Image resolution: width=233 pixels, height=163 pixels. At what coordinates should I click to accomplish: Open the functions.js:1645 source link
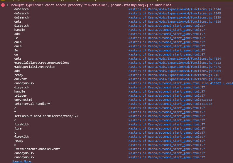pyautogui.click(x=175, y=14)
